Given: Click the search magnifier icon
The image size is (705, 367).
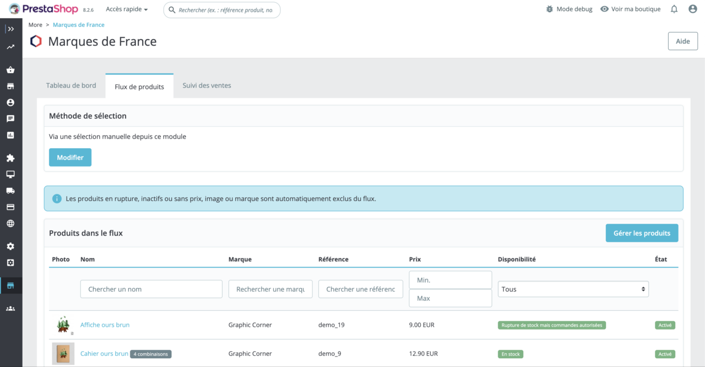Looking at the screenshot, I should (172, 10).
